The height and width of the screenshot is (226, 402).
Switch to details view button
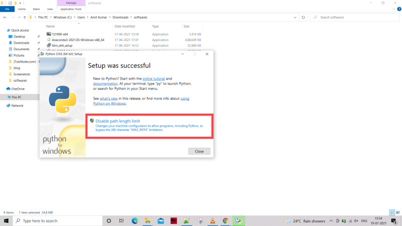coord(392,212)
